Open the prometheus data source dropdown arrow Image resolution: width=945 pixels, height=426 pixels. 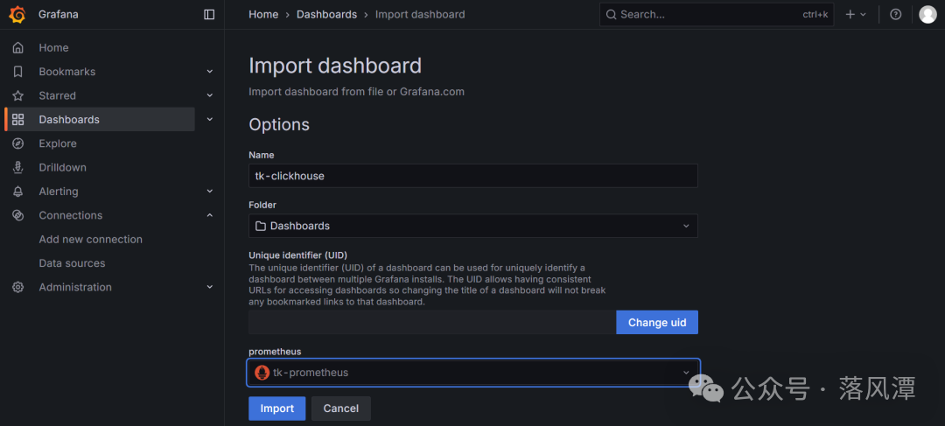[686, 373]
